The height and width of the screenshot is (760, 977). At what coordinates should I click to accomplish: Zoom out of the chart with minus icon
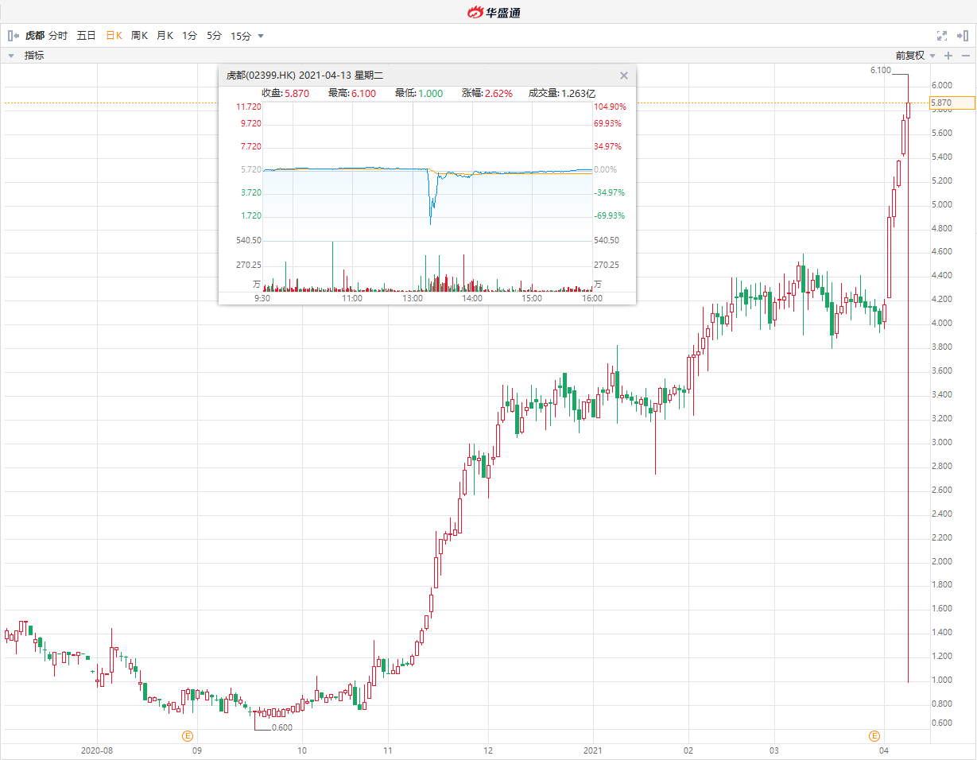pyautogui.click(x=964, y=56)
